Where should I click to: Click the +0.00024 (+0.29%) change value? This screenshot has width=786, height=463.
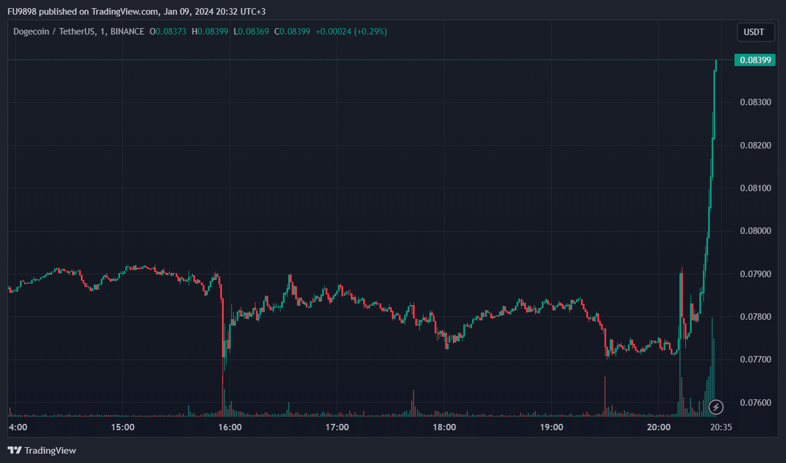click(351, 32)
